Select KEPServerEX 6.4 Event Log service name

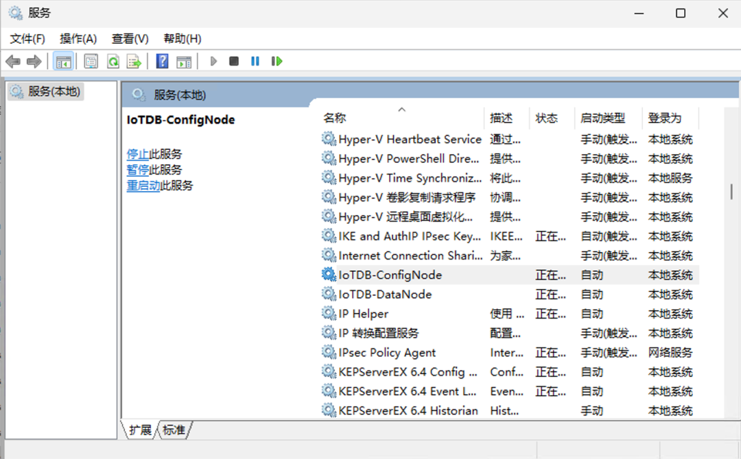coord(408,391)
